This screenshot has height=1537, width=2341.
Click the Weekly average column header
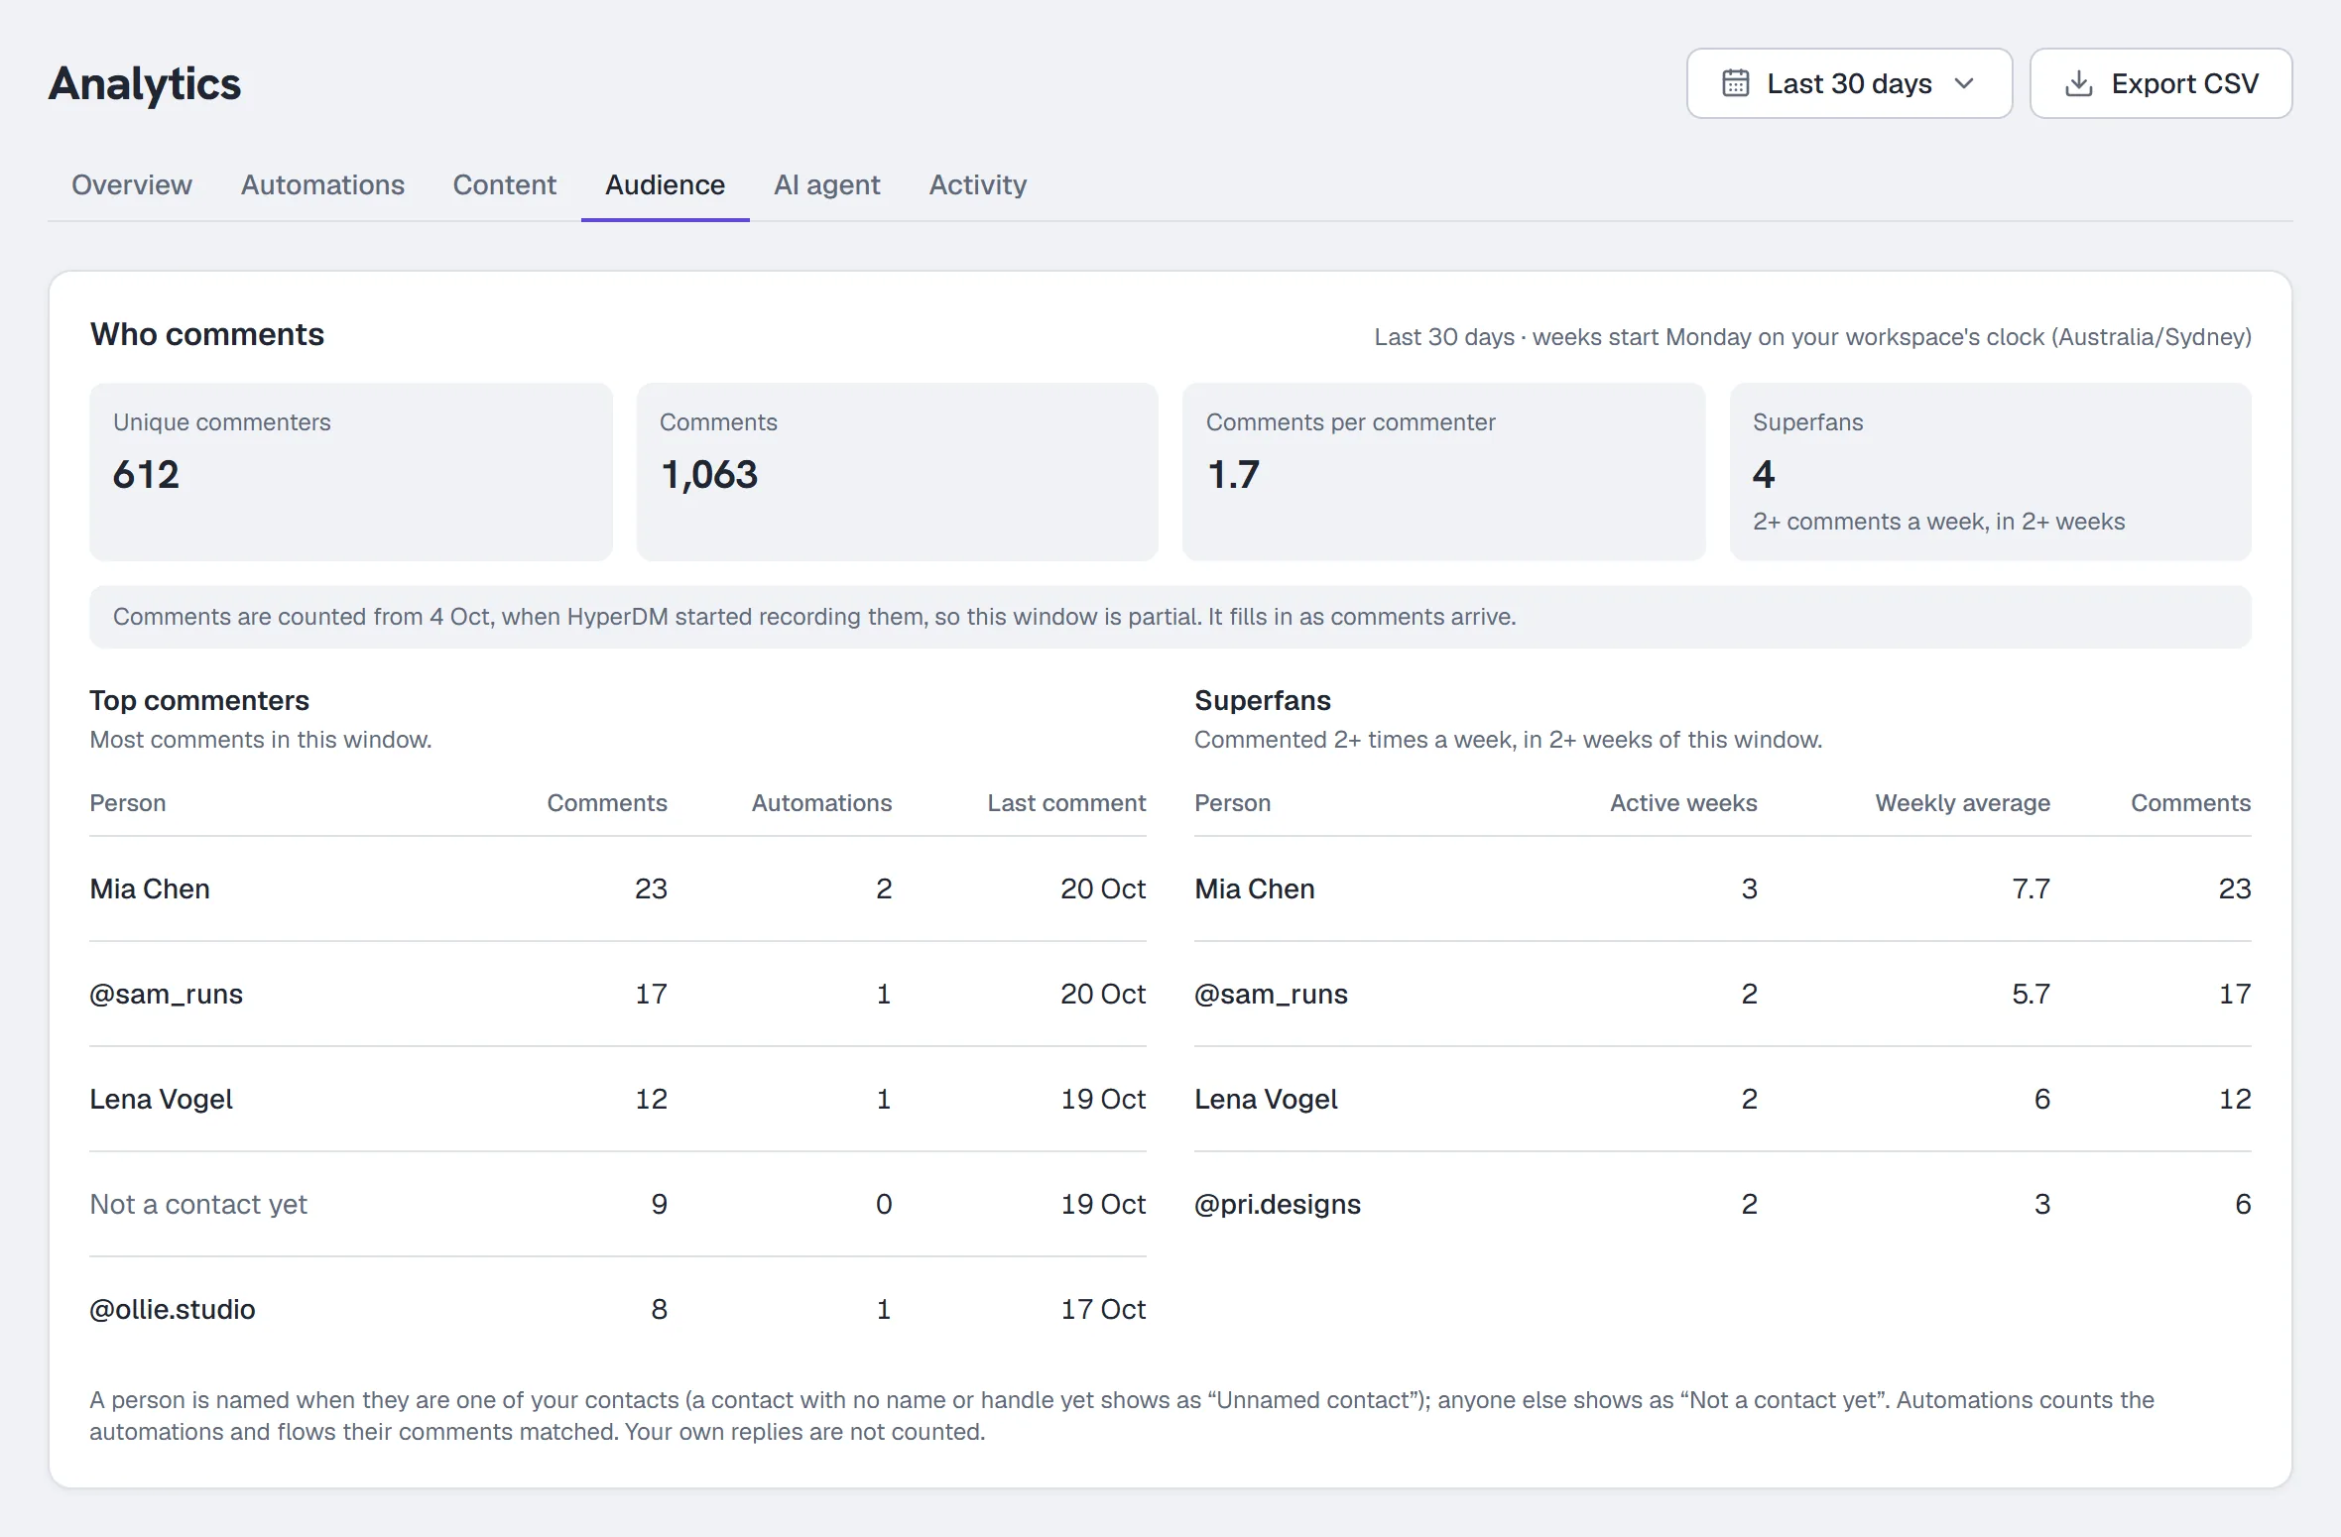pyautogui.click(x=1963, y=803)
